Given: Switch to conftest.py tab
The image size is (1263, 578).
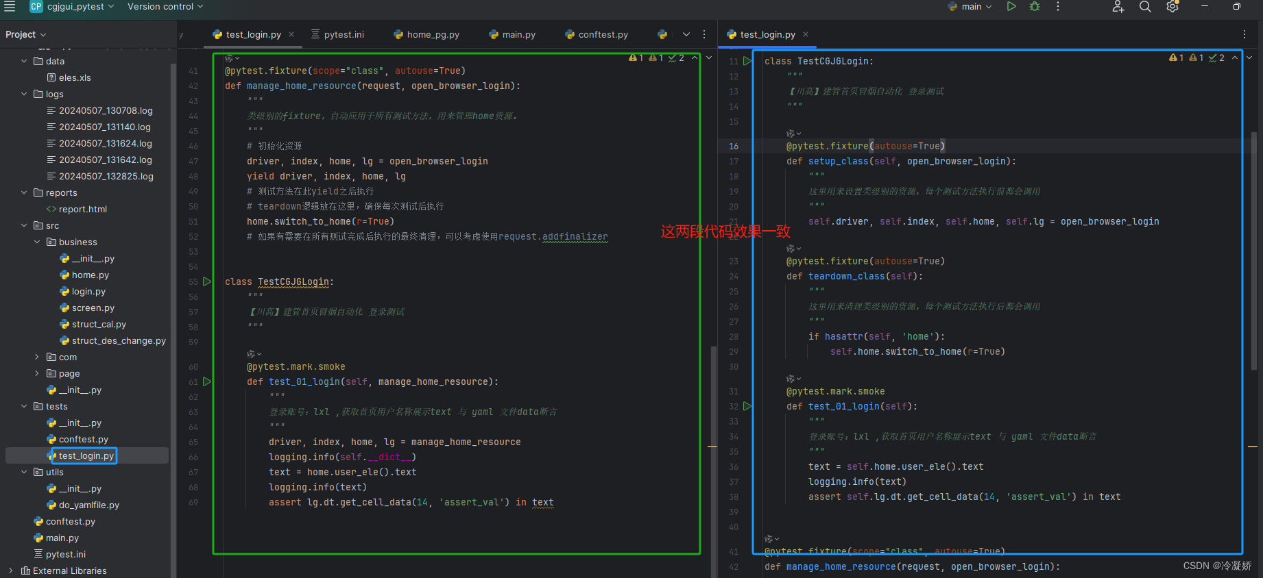Looking at the screenshot, I should click(x=597, y=34).
